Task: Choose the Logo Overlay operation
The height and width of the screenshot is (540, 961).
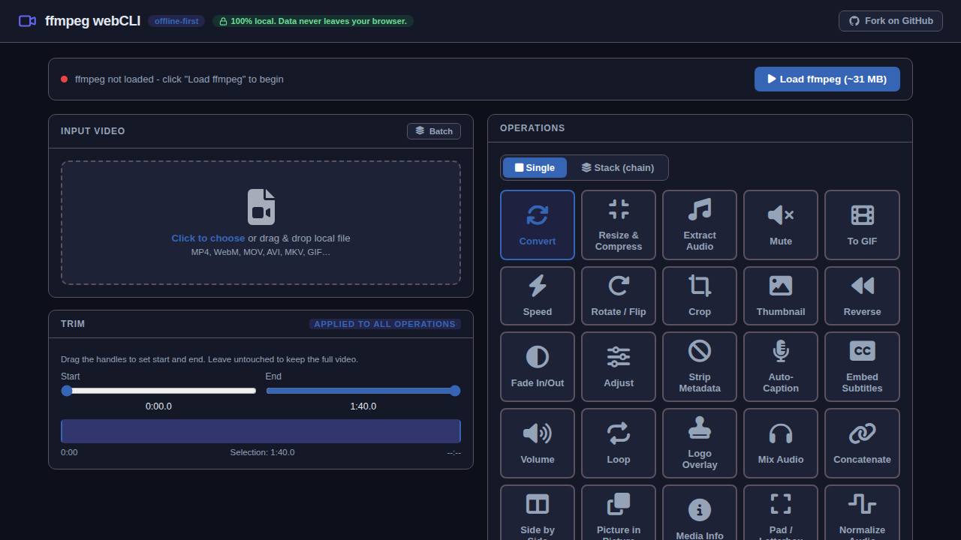Action: (x=700, y=443)
